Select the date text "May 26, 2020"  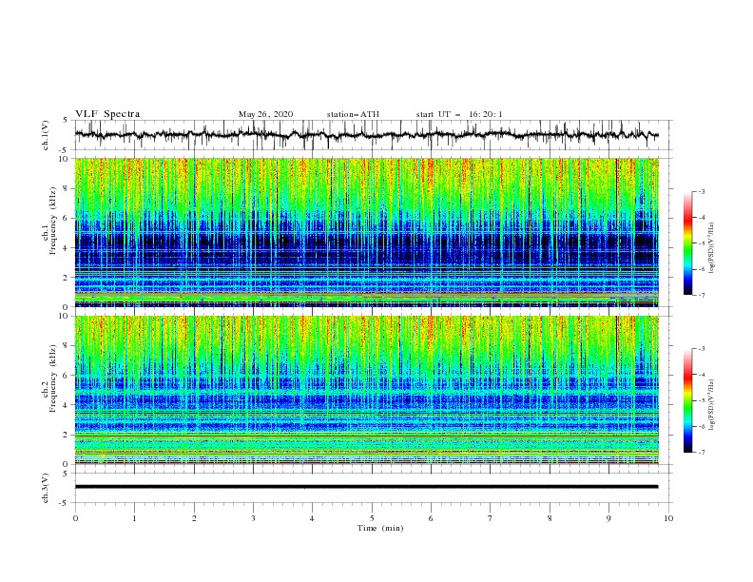tap(265, 114)
